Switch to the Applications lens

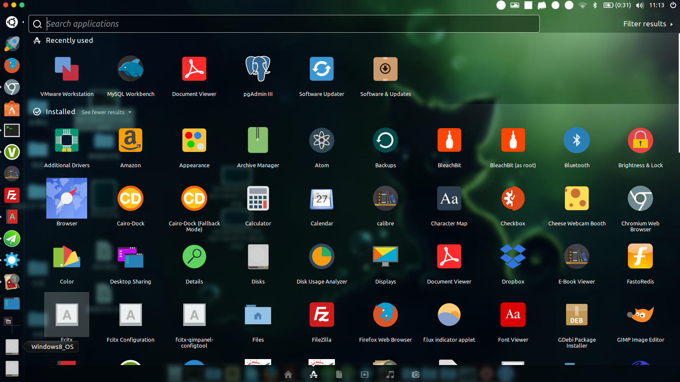pyautogui.click(x=314, y=374)
